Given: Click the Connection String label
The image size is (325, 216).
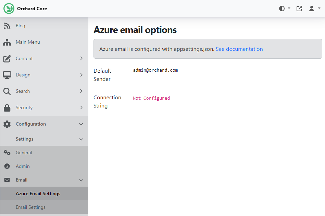Looking at the screenshot, I should pyautogui.click(x=108, y=101).
